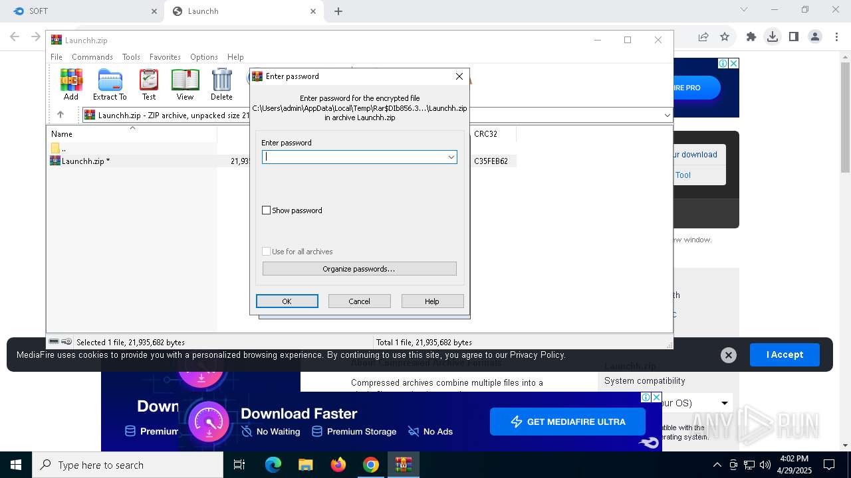The image size is (851, 478).
Task: Open Chrome tab search chevron
Action: (x=744, y=9)
